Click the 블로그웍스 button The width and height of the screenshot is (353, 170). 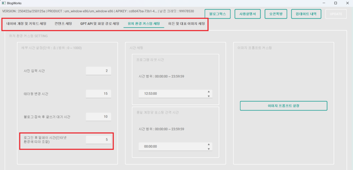point(218,14)
